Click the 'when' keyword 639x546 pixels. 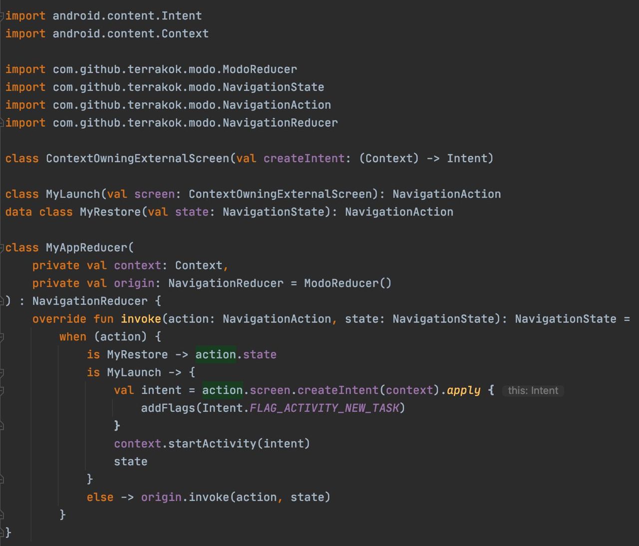73,337
